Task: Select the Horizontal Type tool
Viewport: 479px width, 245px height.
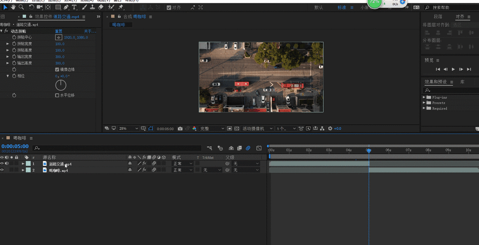Action: (74, 7)
